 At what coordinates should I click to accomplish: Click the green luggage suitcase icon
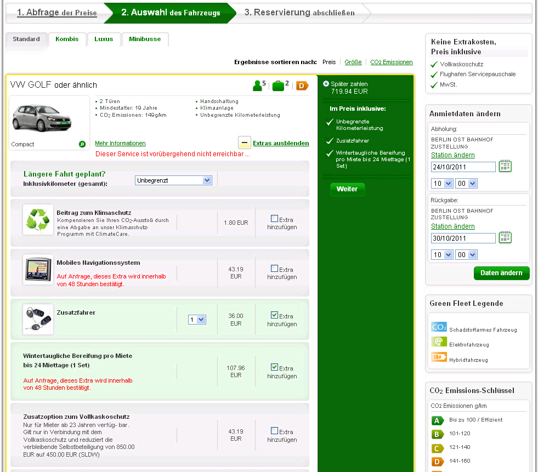279,86
